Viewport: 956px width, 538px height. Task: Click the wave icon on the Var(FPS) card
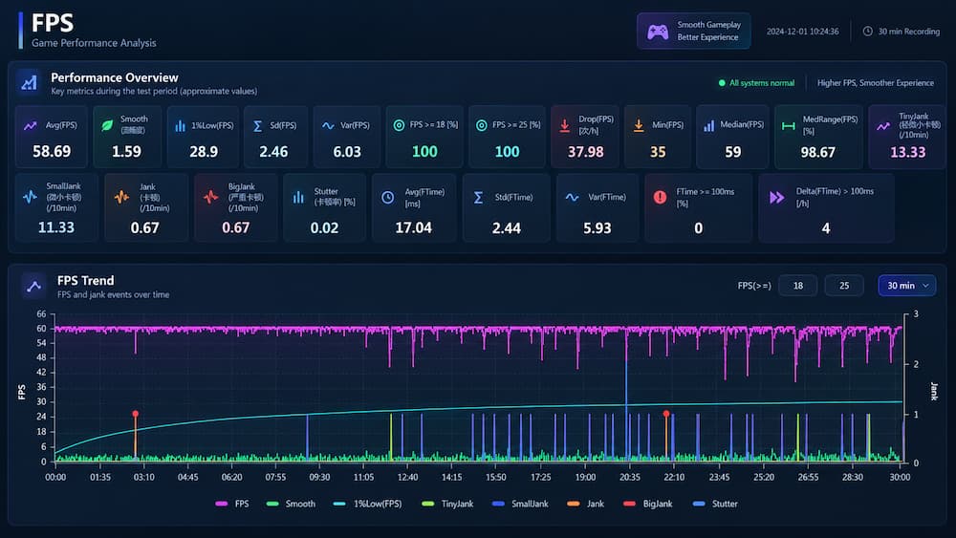tap(328, 125)
